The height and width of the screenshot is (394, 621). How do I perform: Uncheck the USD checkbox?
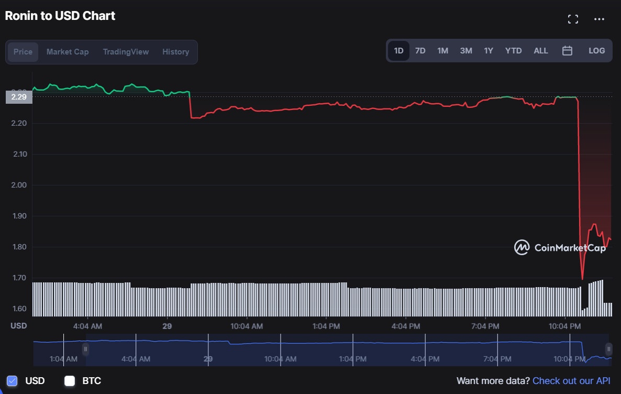coord(13,381)
